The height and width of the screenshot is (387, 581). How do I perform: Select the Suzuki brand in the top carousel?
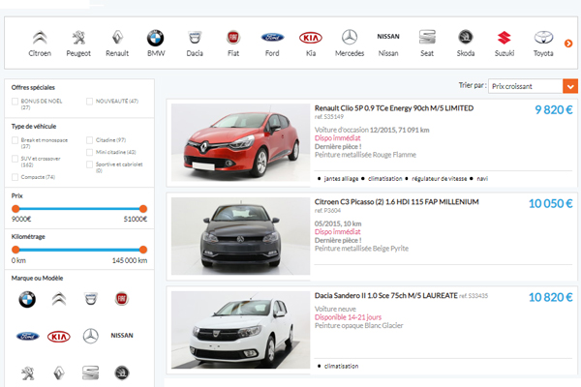[505, 43]
